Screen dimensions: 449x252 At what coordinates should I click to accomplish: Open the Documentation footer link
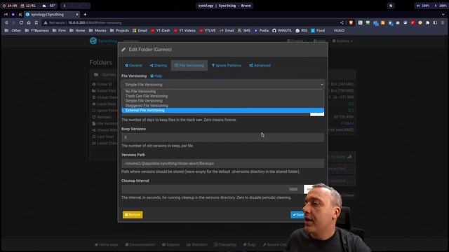click(x=140, y=244)
